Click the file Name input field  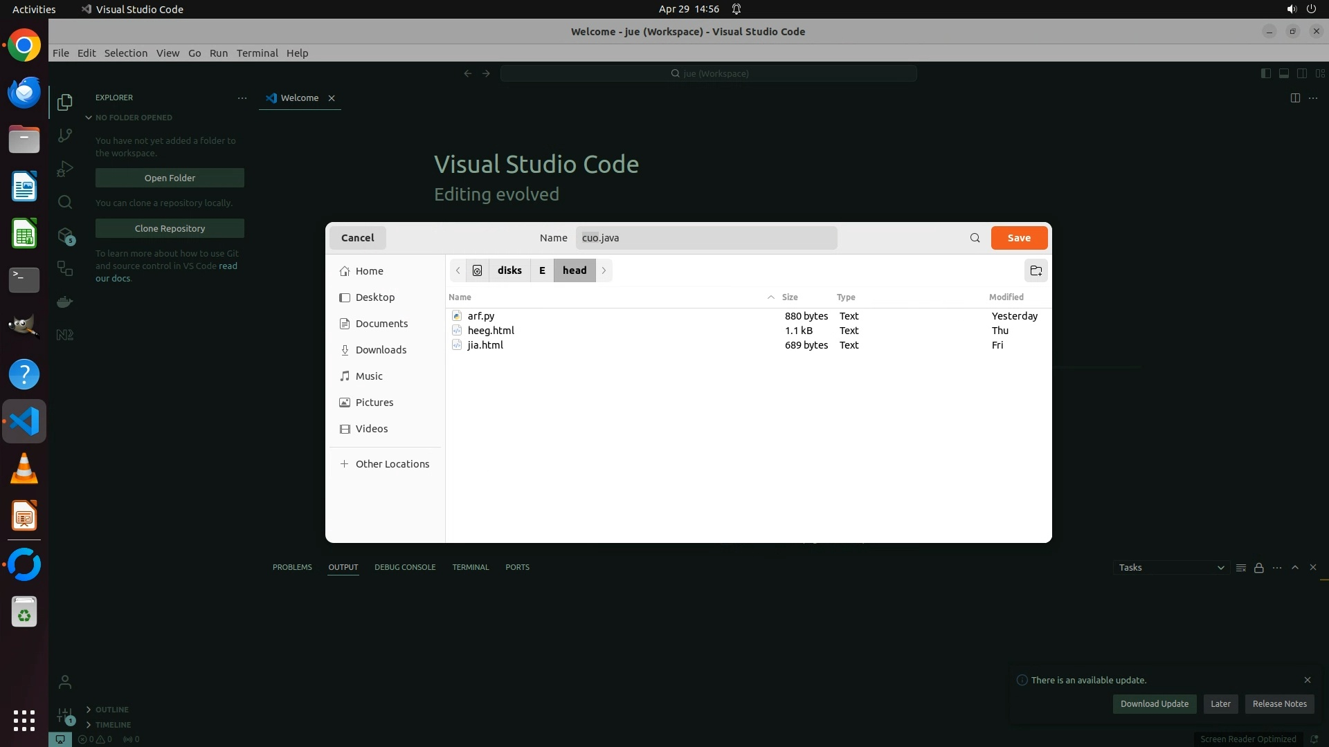click(706, 238)
